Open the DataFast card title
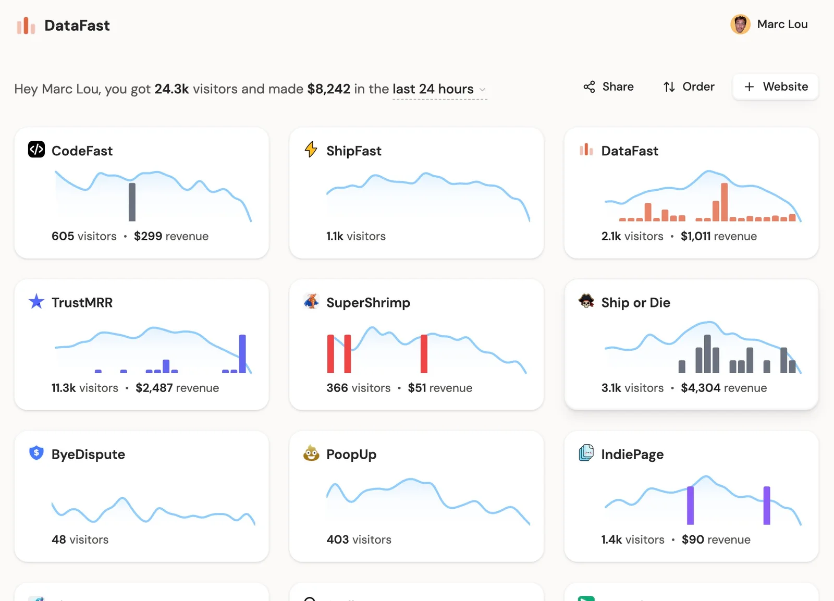 click(x=630, y=151)
